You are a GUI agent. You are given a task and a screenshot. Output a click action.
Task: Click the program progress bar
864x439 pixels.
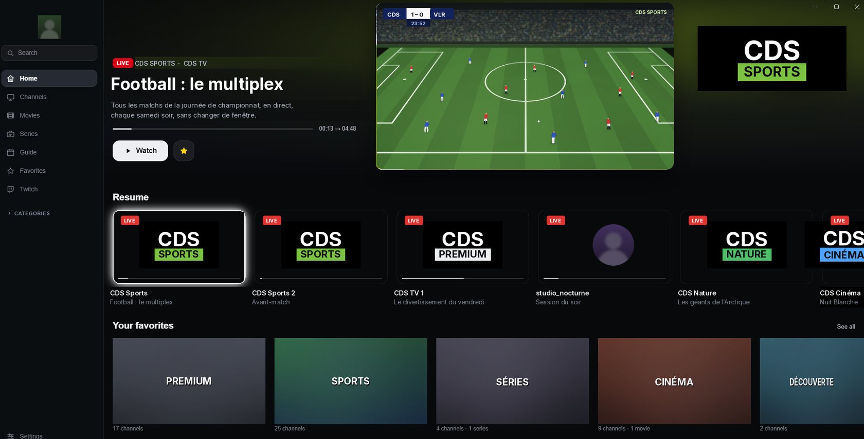pos(213,129)
